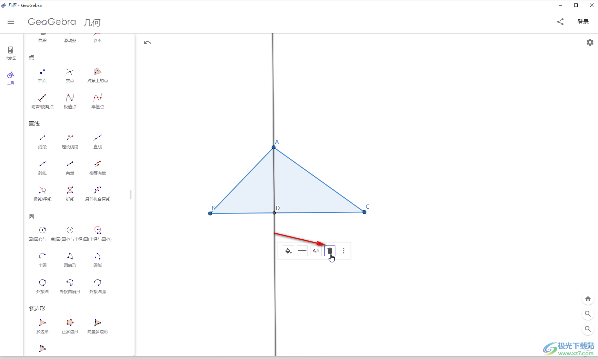Click the zoom in magnifier button

click(x=588, y=314)
